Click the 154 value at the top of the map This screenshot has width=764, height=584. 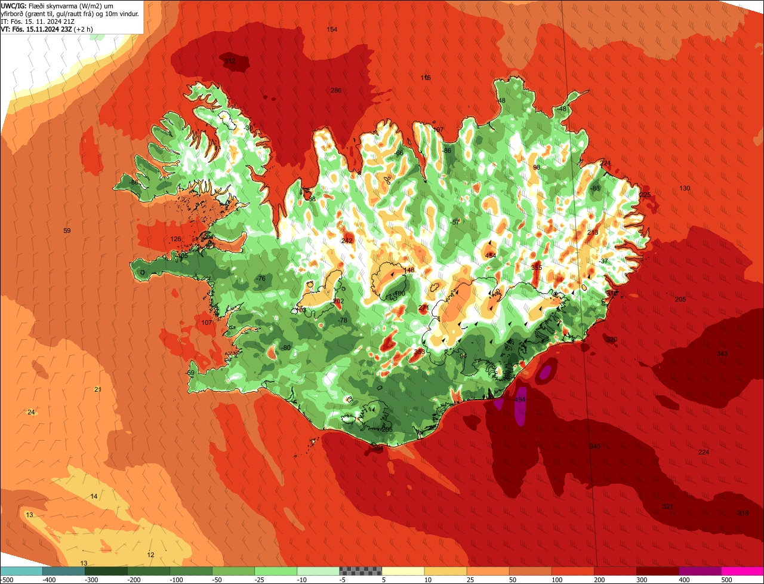point(332,29)
